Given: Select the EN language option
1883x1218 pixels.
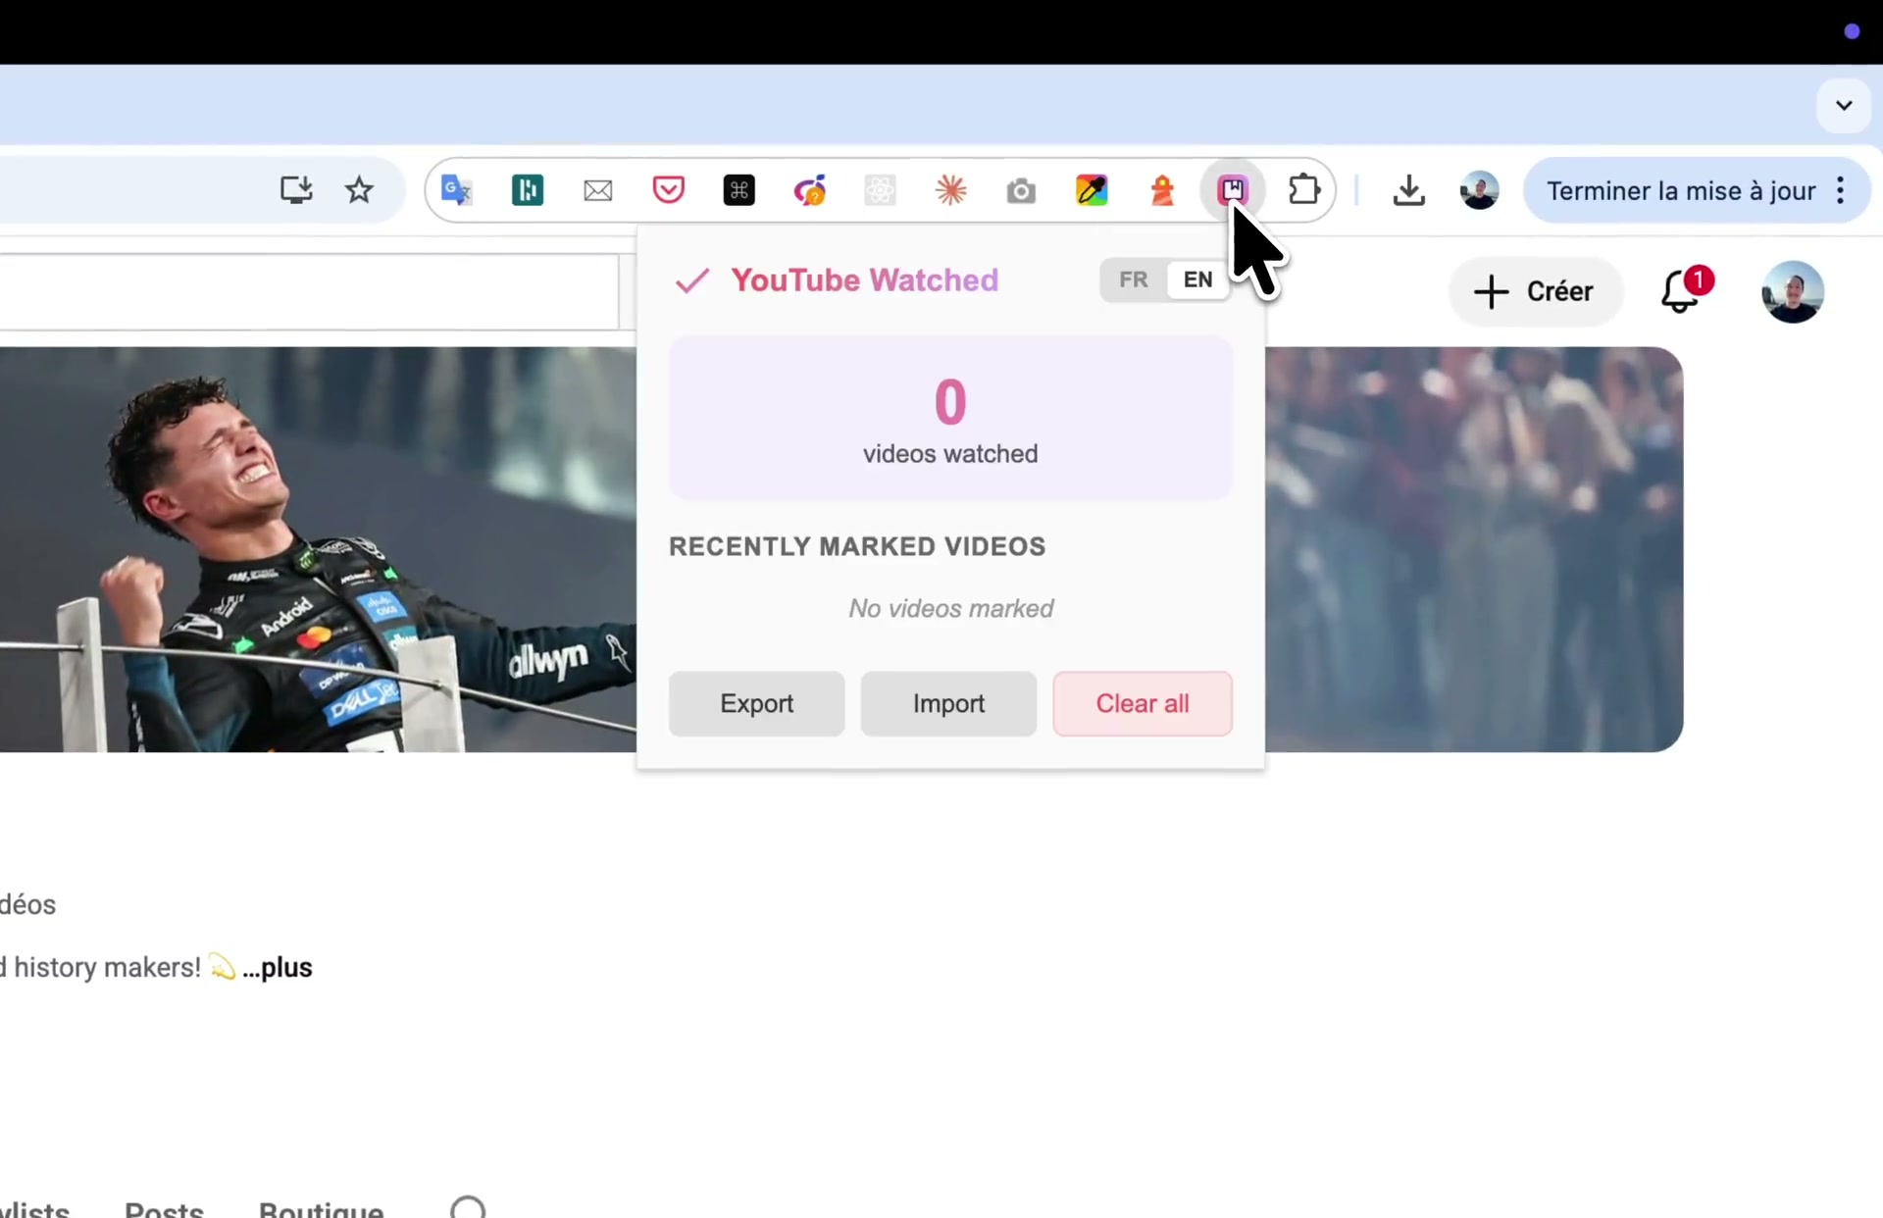Looking at the screenshot, I should [x=1197, y=280].
